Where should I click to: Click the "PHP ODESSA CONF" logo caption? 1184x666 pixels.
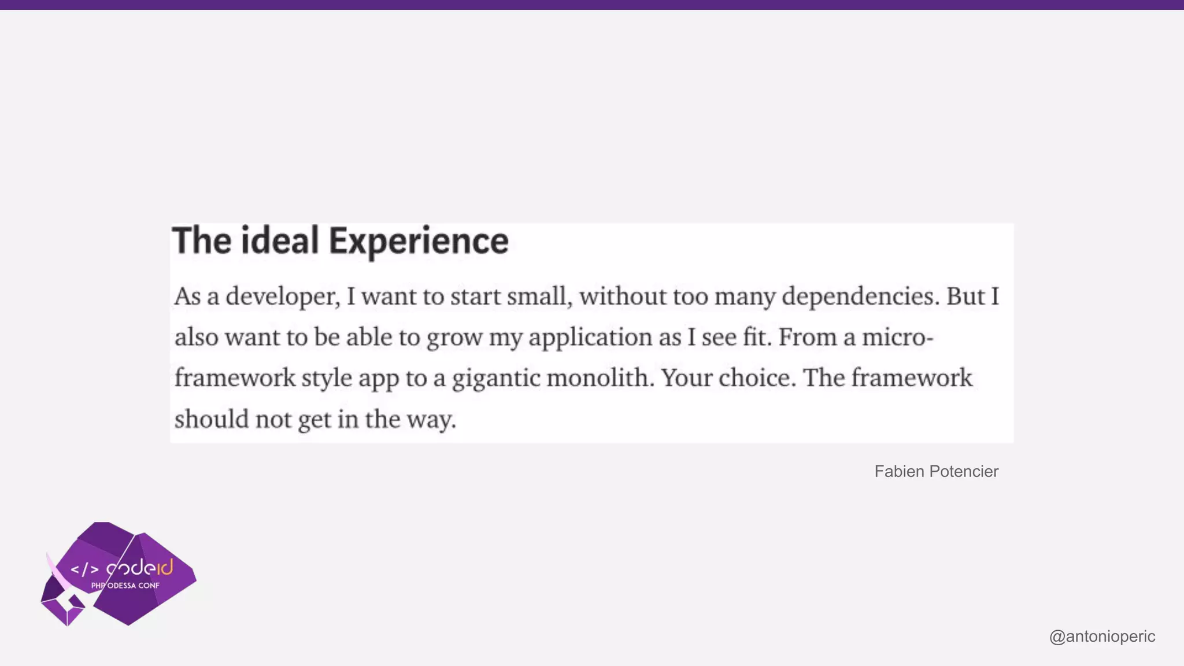[x=125, y=586]
